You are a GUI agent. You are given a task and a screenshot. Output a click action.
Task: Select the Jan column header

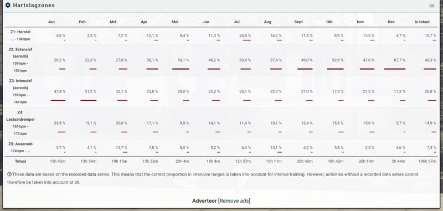coord(51,22)
